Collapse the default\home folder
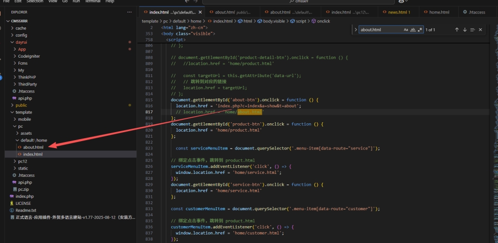This screenshot has height=243, width=498. pos(17,140)
